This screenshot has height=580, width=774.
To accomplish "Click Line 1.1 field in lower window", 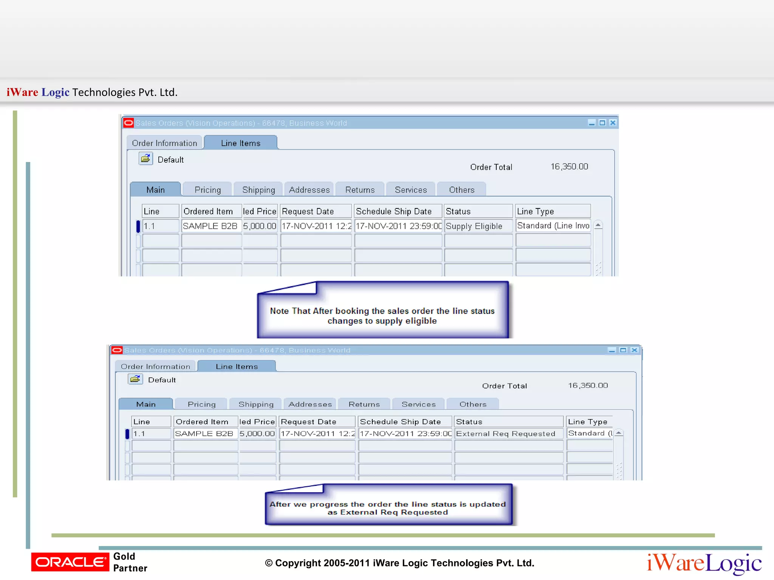I will pyautogui.click(x=151, y=433).
